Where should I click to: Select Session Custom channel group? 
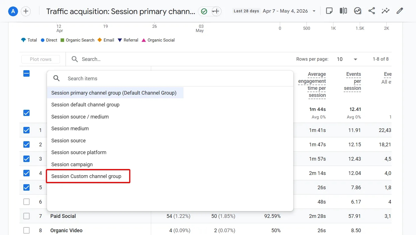(86, 176)
